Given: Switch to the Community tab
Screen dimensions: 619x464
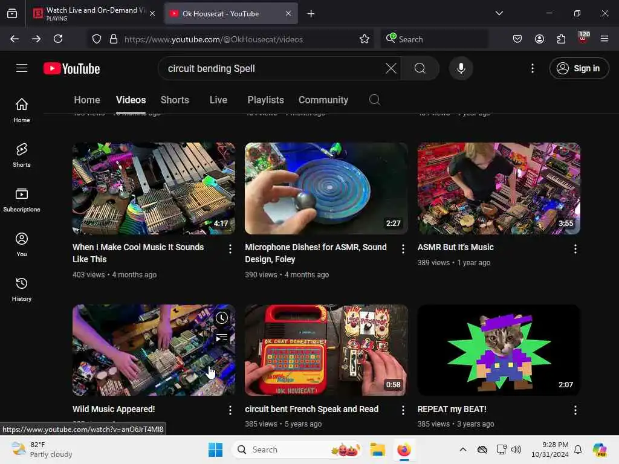Looking at the screenshot, I should pos(323,100).
